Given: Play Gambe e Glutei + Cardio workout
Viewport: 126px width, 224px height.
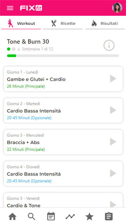Looking at the screenshot, I should tap(113, 79).
